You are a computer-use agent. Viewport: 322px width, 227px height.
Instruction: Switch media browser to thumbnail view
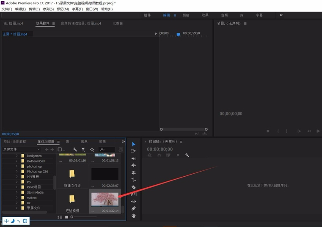click(x=66, y=217)
